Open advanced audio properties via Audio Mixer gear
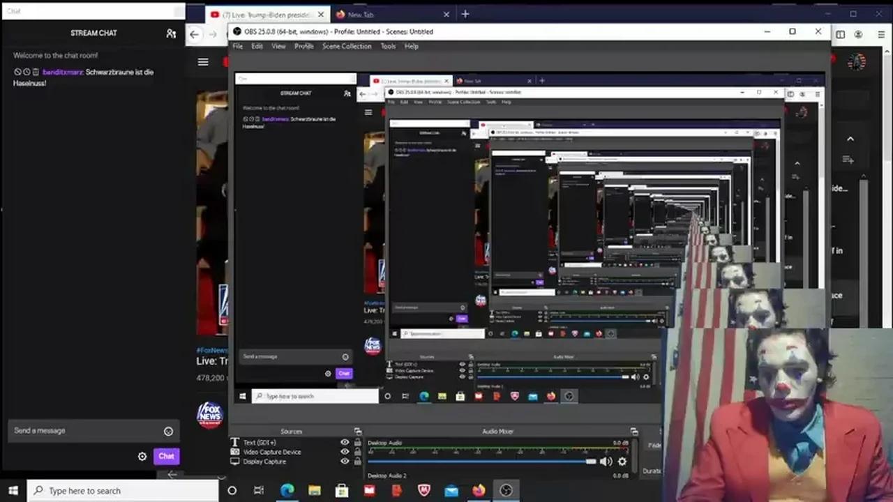This screenshot has height=502, width=893. [623, 462]
